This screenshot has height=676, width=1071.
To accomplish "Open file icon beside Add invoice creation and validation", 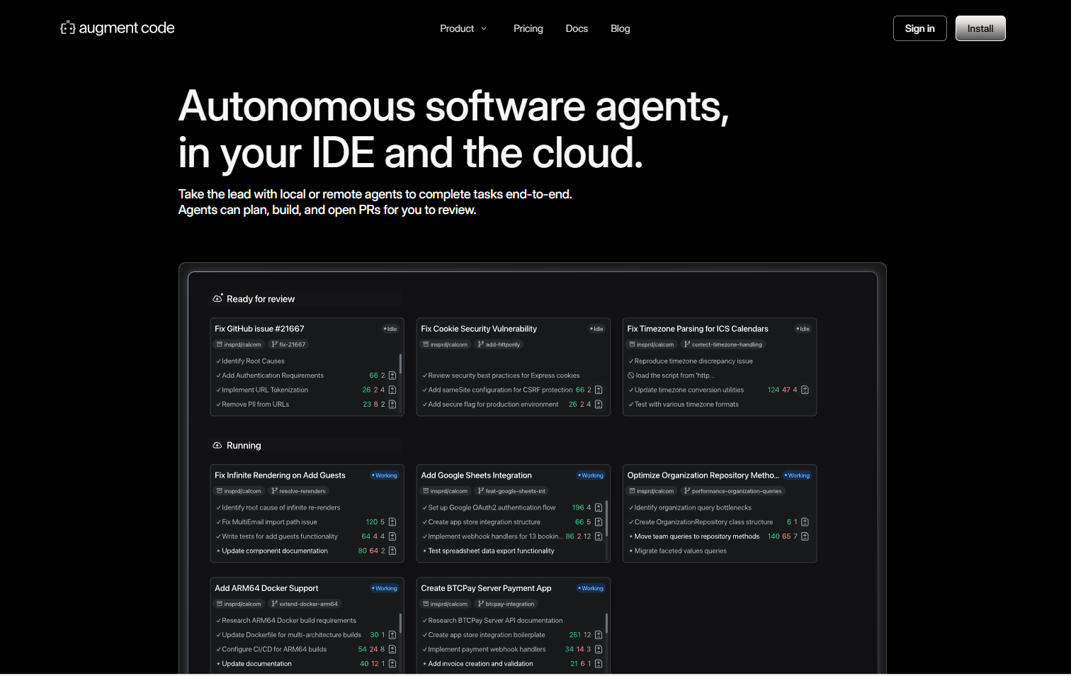I will (599, 664).
